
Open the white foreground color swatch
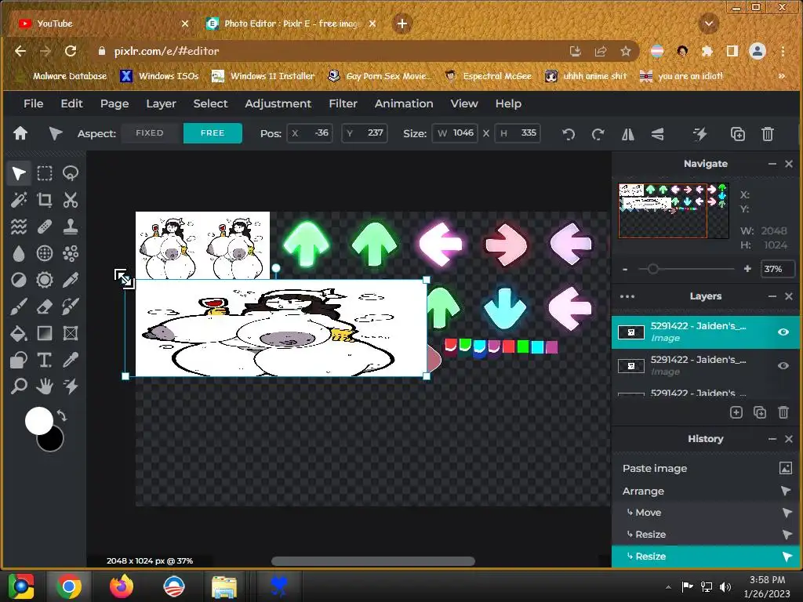[39, 421]
